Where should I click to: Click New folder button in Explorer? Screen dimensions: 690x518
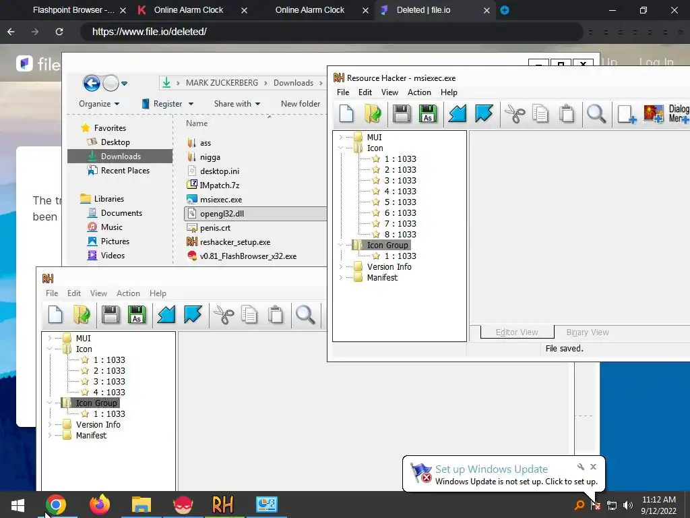301,104
